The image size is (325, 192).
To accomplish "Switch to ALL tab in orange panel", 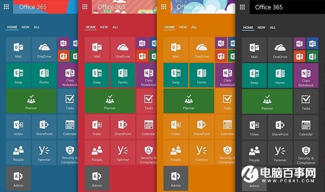I will (x=194, y=27).
